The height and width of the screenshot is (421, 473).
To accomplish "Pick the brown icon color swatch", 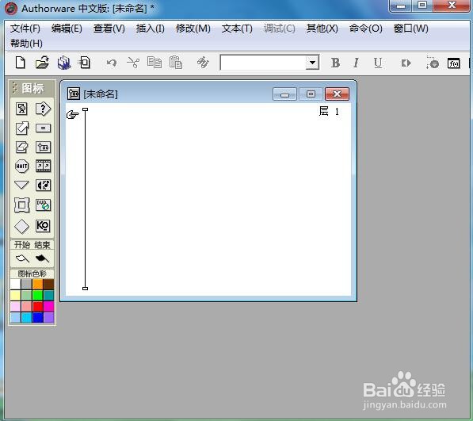I will point(48,284).
